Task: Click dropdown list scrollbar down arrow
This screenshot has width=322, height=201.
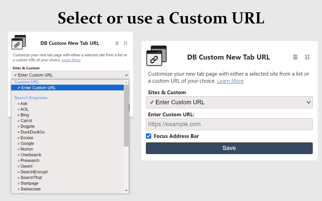Action: tap(126, 191)
